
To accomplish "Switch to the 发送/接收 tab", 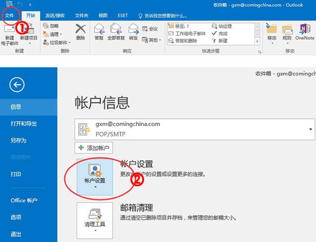I will (x=54, y=15).
